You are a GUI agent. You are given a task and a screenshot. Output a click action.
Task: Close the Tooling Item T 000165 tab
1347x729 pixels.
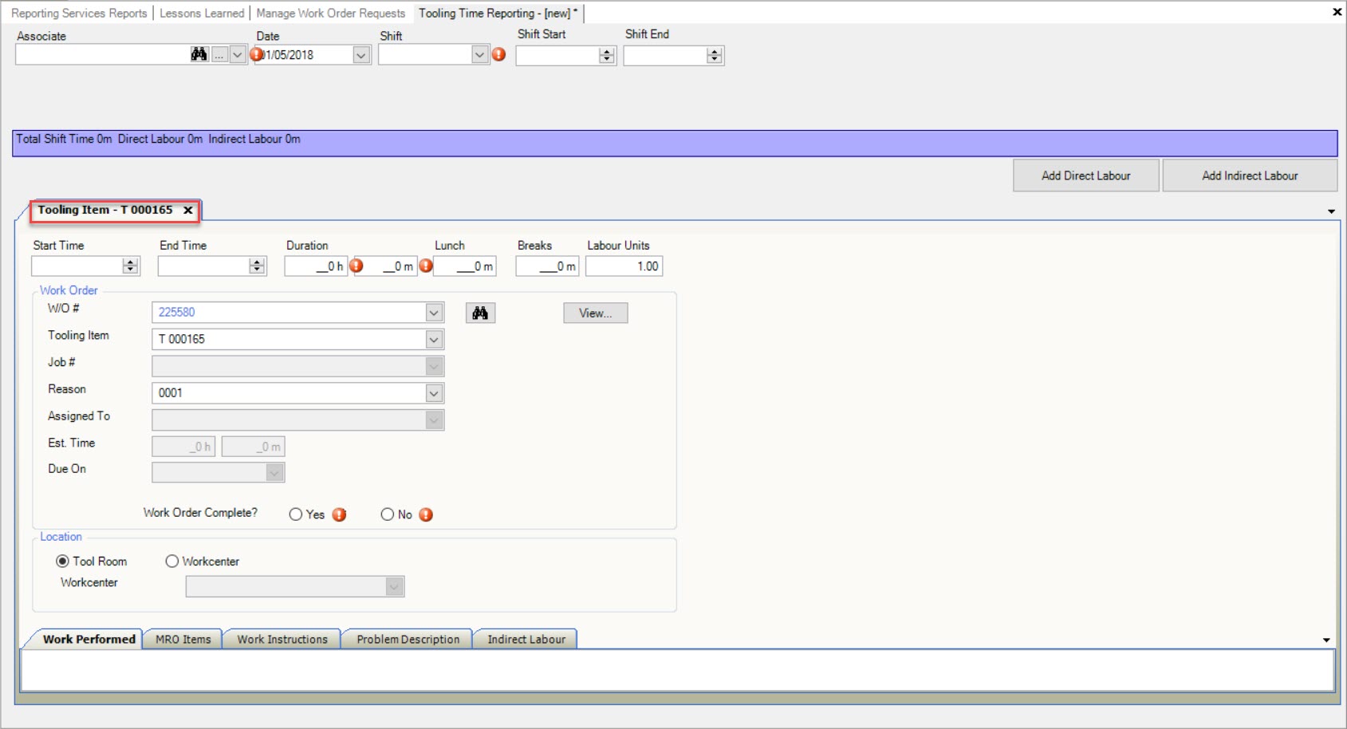[x=188, y=211]
